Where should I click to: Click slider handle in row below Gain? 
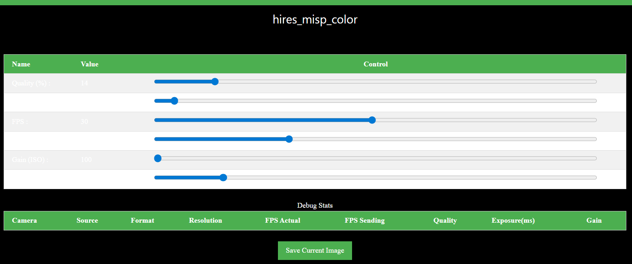click(223, 177)
